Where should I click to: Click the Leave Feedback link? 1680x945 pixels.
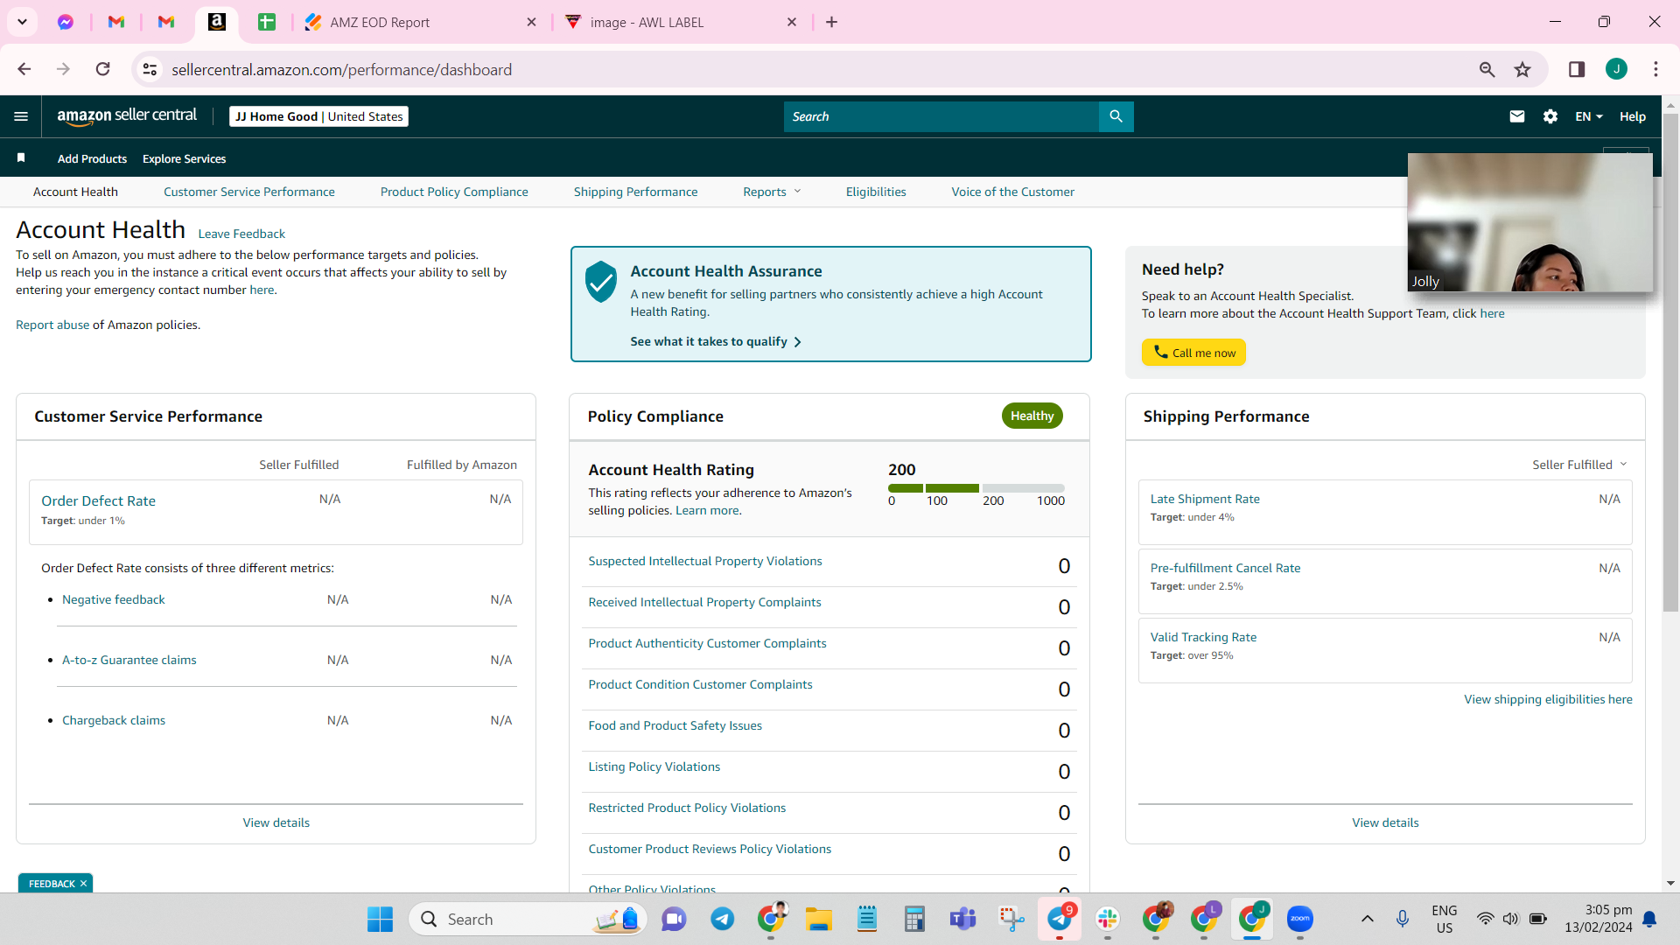(x=241, y=234)
